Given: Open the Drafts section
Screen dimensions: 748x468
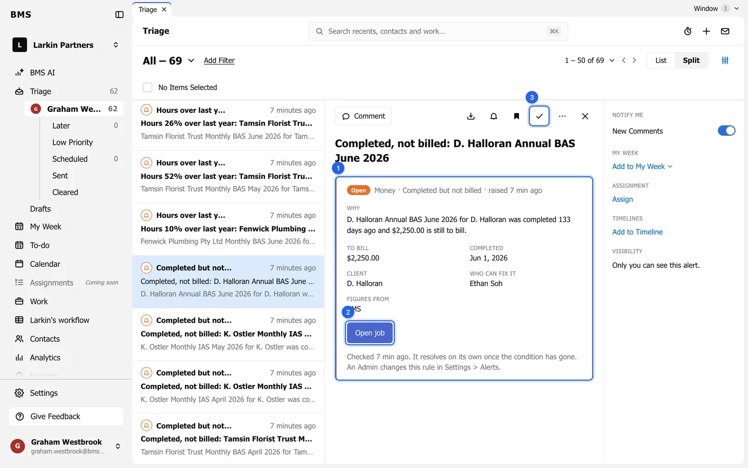Looking at the screenshot, I should coord(41,209).
